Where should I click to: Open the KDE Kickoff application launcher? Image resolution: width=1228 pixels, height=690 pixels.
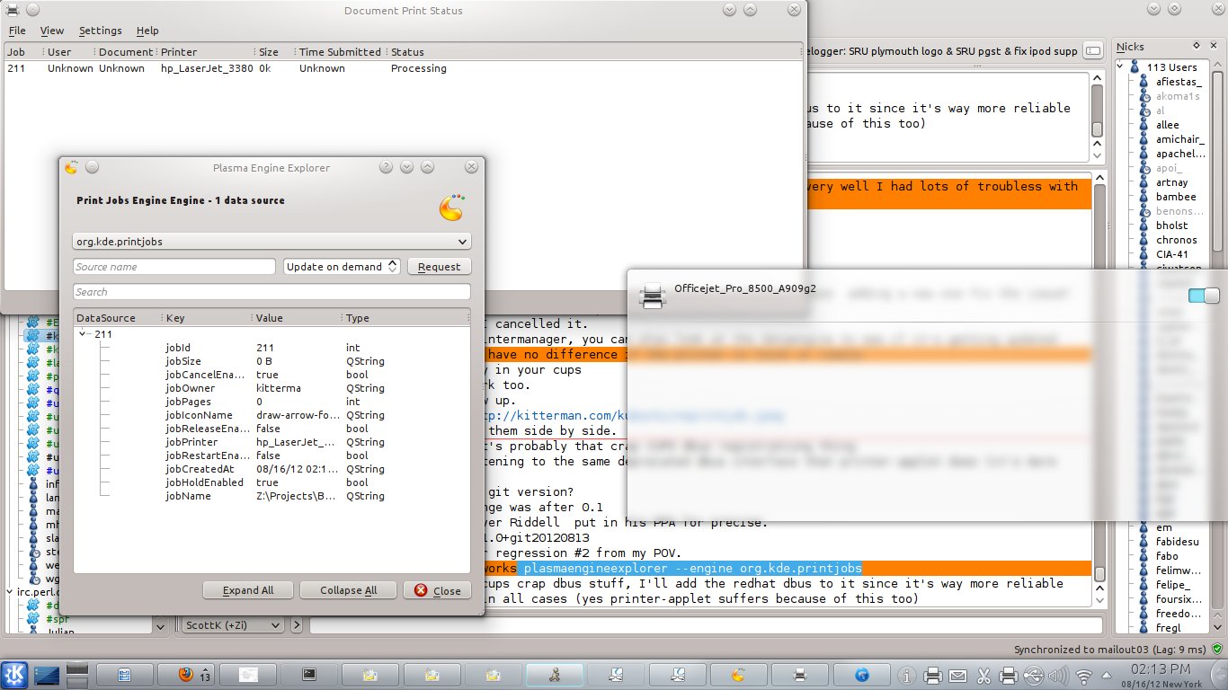click(x=14, y=673)
